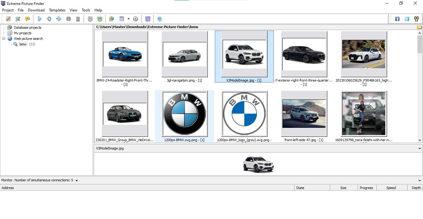
Task: Click the people group icon
Action: tap(416, 19)
